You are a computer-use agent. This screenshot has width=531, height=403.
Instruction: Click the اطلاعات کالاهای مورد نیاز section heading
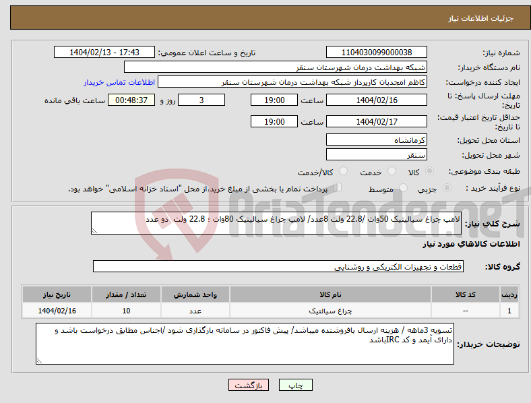point(471,244)
